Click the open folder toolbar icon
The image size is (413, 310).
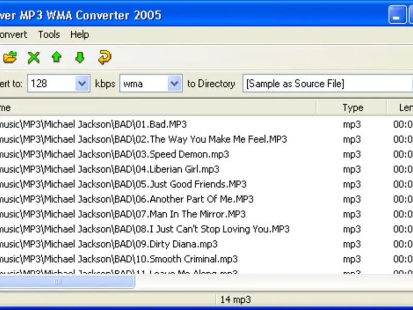click(x=10, y=57)
